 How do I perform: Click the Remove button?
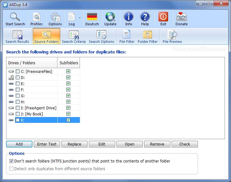click(157, 144)
